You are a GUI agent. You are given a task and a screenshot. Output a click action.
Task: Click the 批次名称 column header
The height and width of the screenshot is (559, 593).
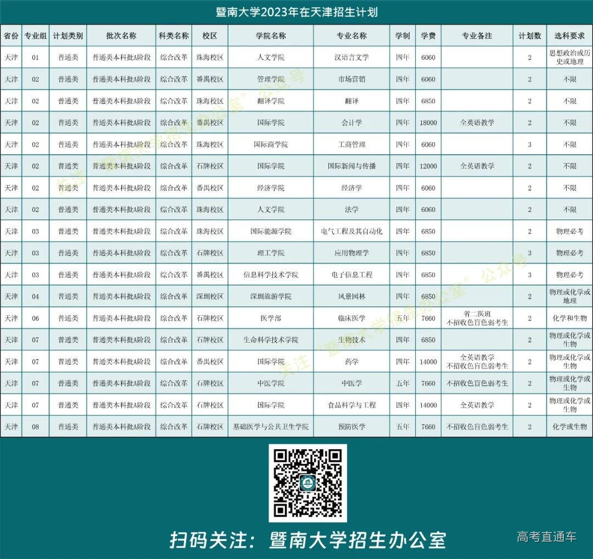(x=121, y=36)
